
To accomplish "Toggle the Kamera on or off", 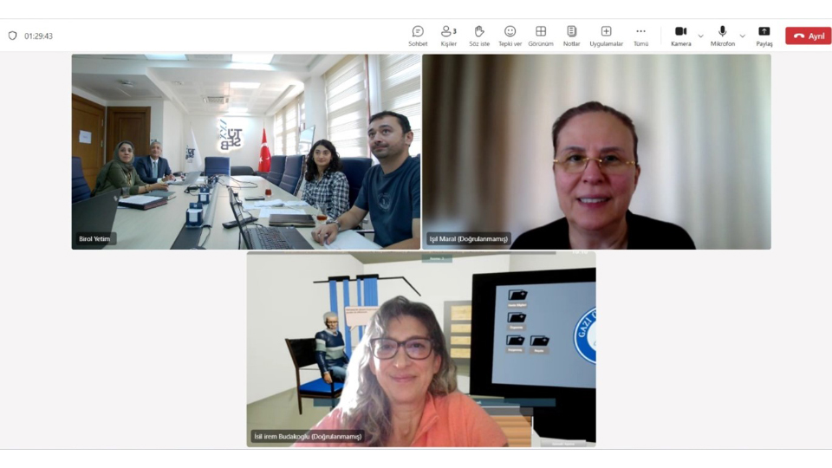I will [680, 36].
